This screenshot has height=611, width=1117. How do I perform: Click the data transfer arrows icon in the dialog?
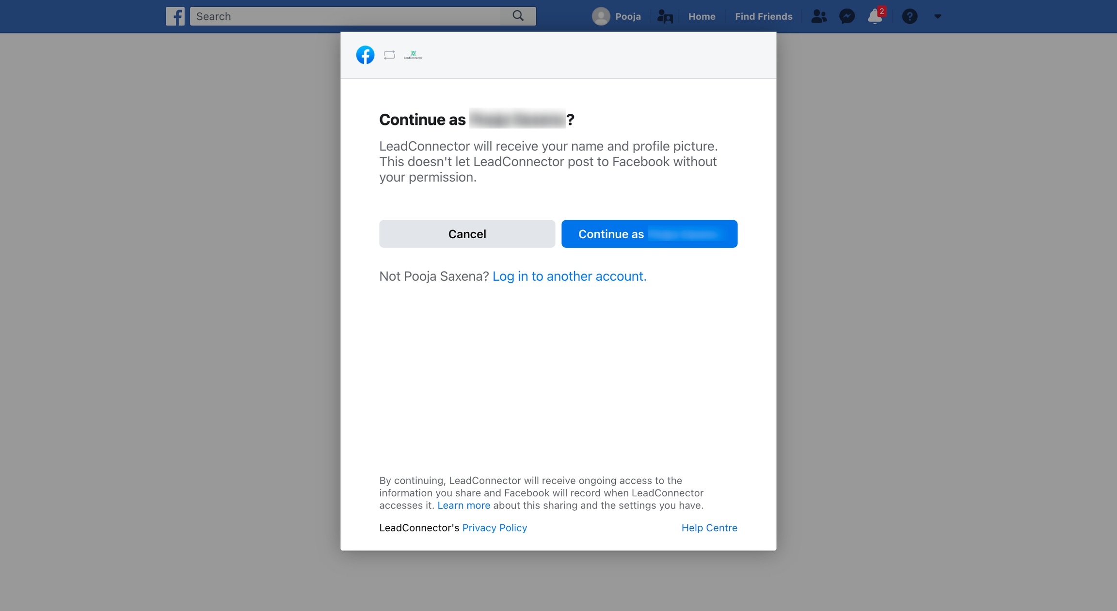[x=389, y=54]
